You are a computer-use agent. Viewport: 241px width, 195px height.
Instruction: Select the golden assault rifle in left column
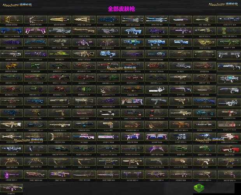(x=11, y=125)
